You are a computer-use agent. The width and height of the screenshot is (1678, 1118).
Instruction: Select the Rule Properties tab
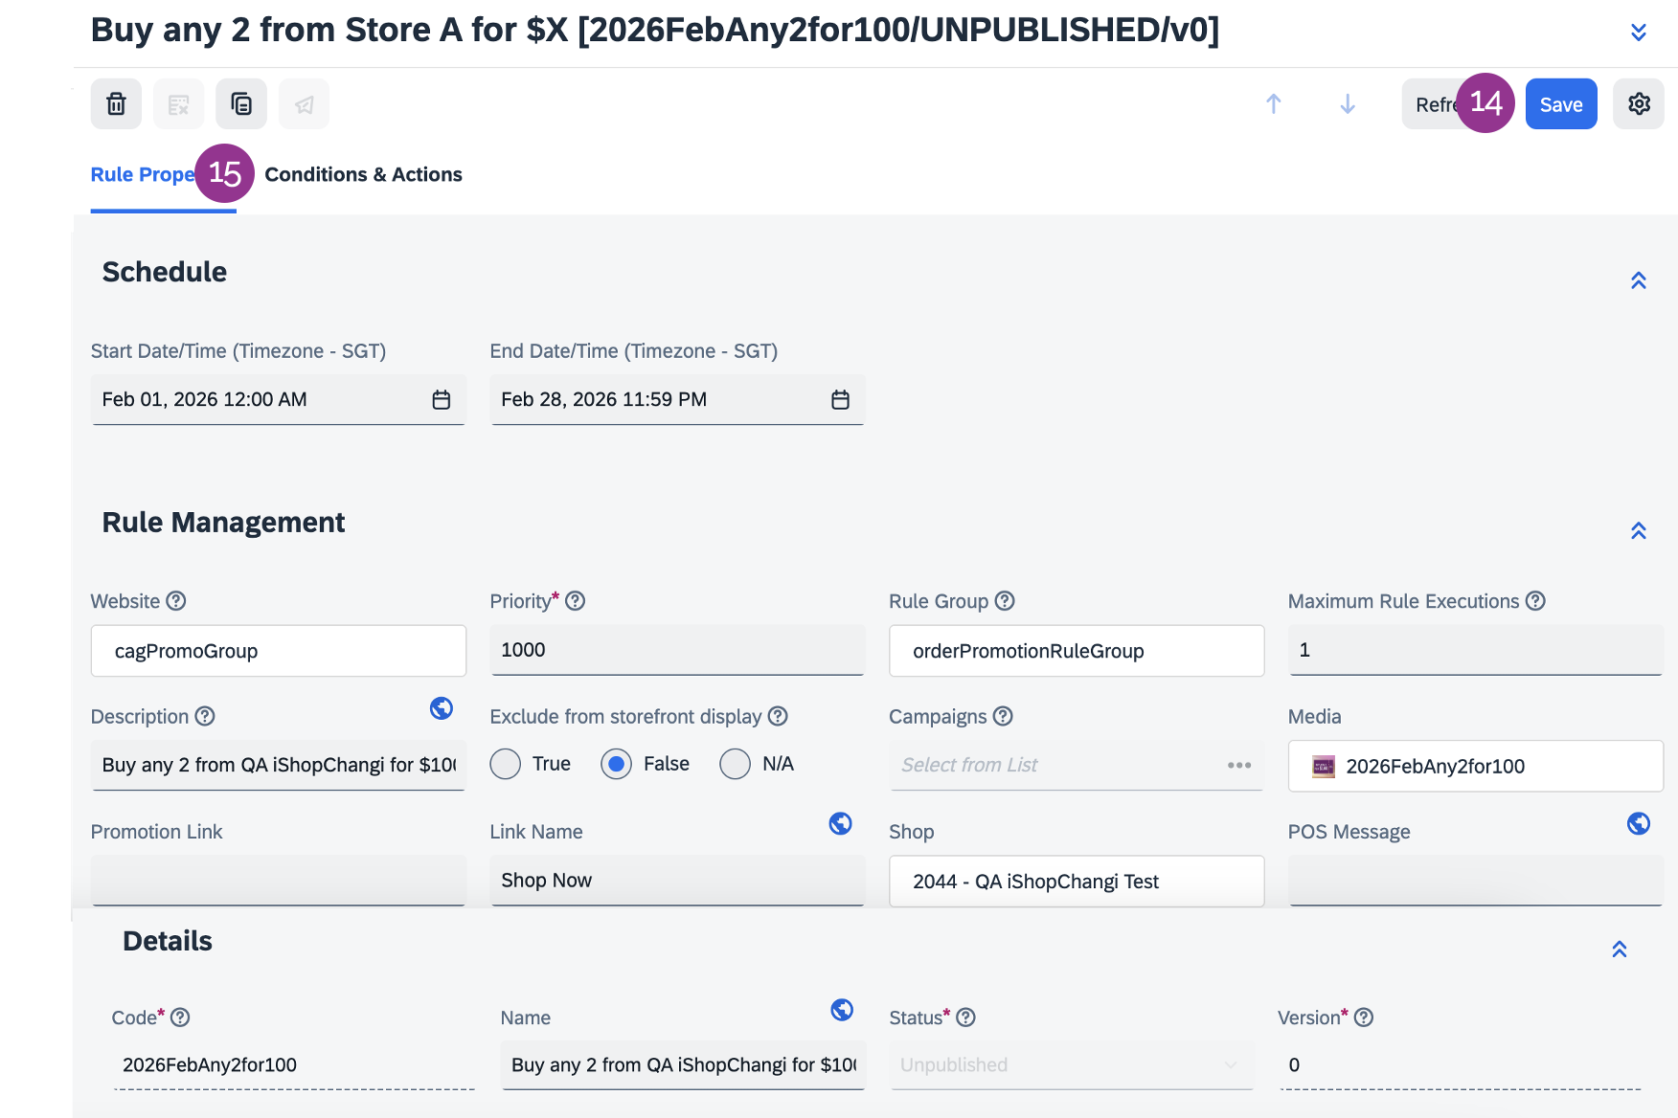(x=142, y=175)
